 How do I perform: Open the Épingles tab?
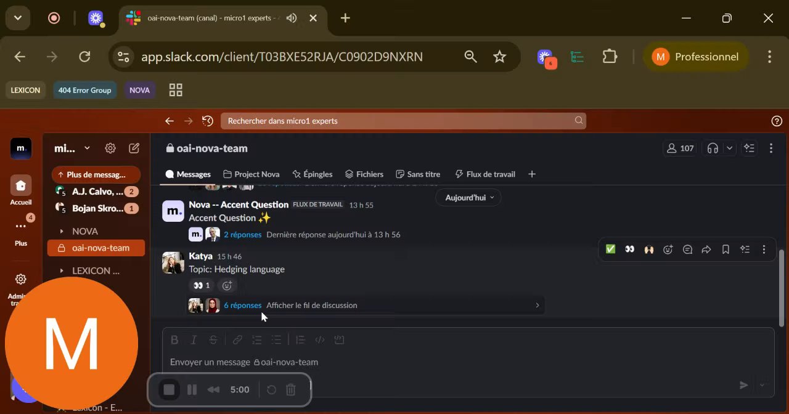click(312, 174)
